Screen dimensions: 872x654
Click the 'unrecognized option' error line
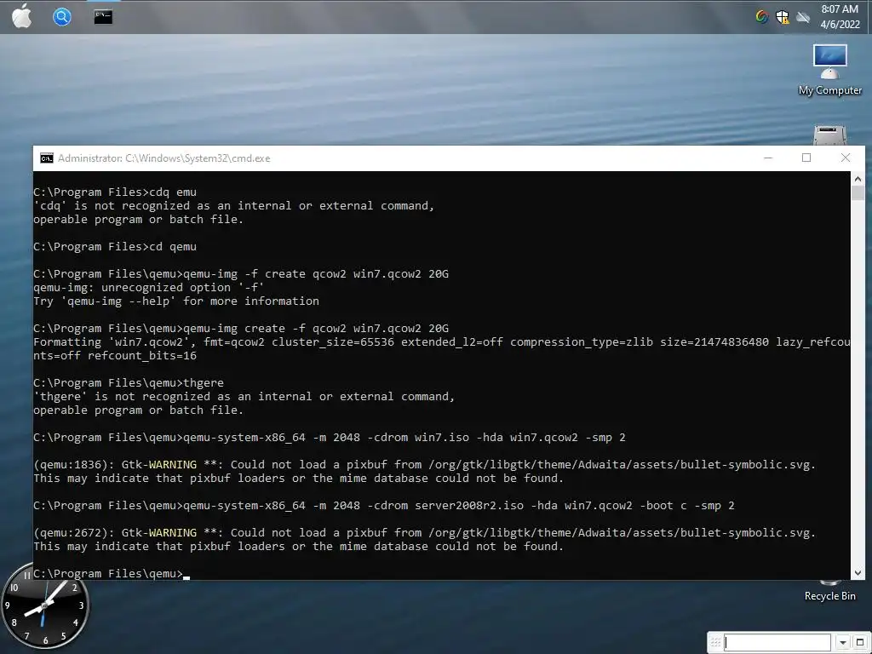(x=148, y=288)
